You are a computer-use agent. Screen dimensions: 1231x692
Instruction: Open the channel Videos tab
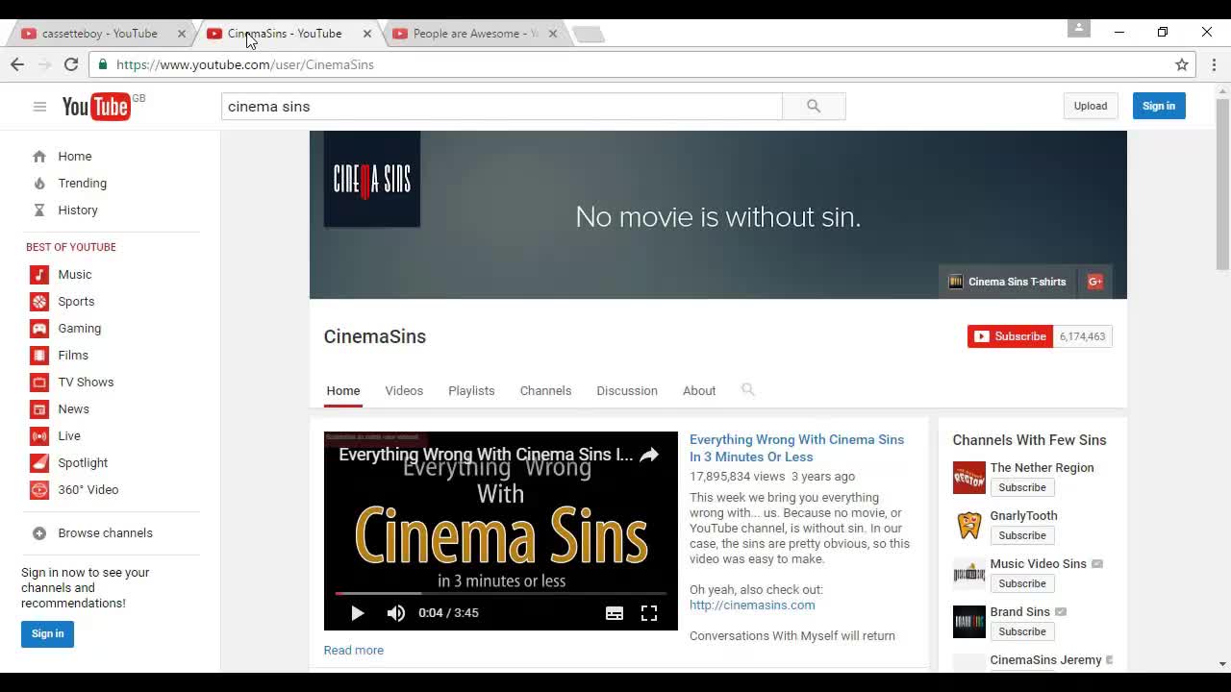[x=404, y=391]
